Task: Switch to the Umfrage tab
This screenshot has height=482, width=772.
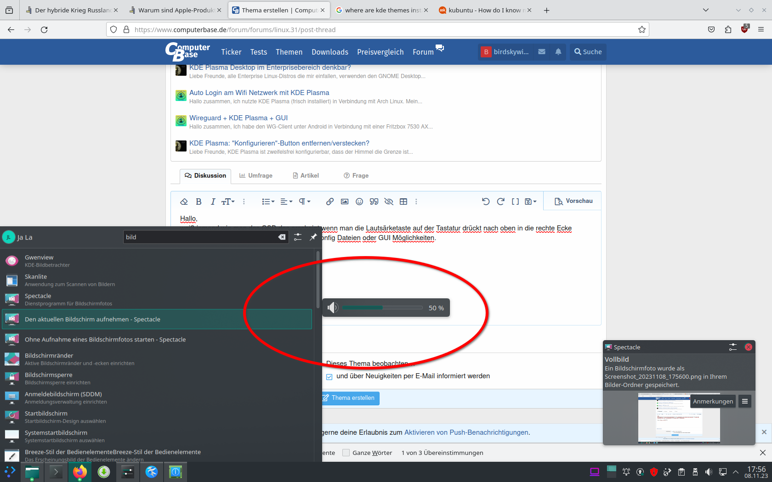Action: pyautogui.click(x=255, y=175)
